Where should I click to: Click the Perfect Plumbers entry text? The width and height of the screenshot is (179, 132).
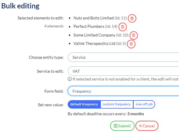(95, 27)
